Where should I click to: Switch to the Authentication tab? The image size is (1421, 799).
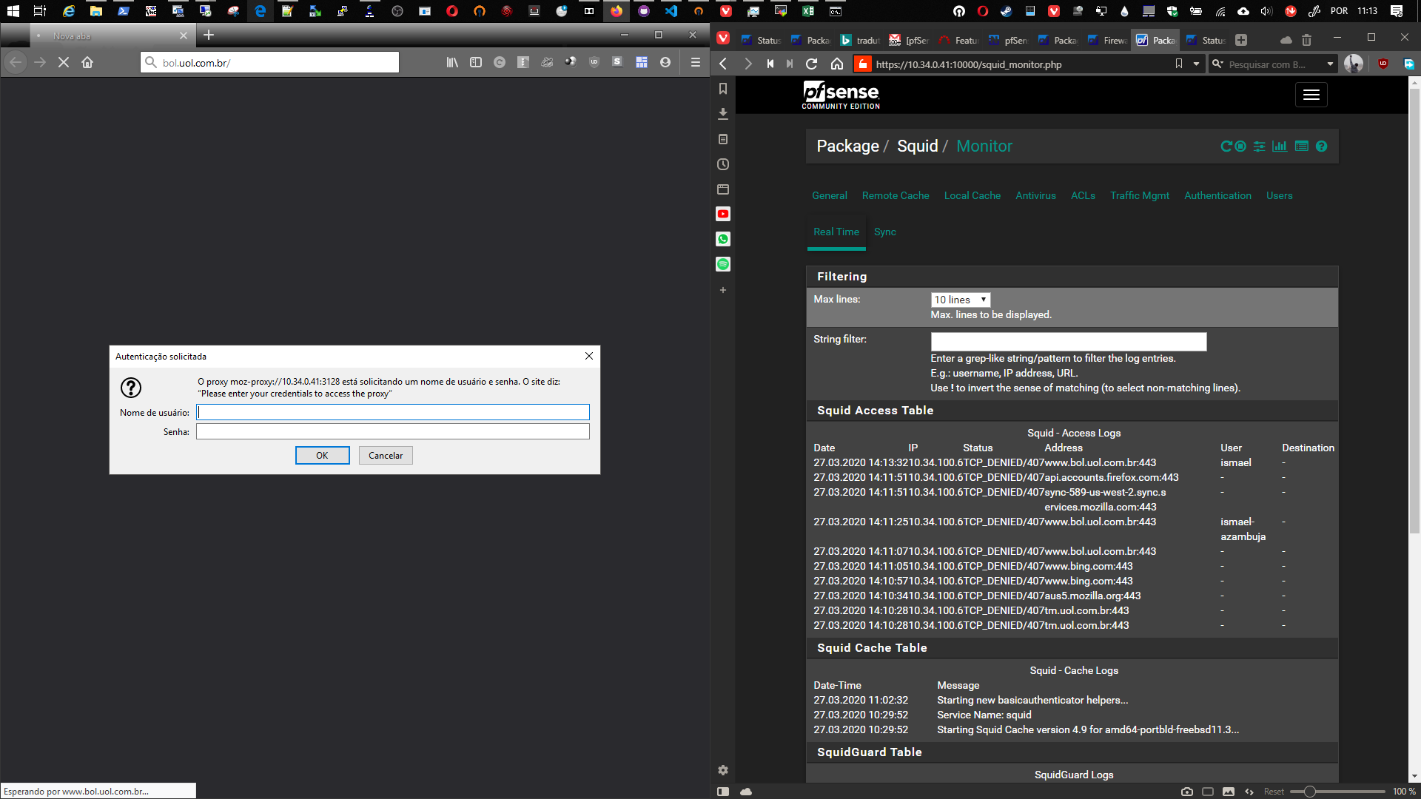[1217, 195]
